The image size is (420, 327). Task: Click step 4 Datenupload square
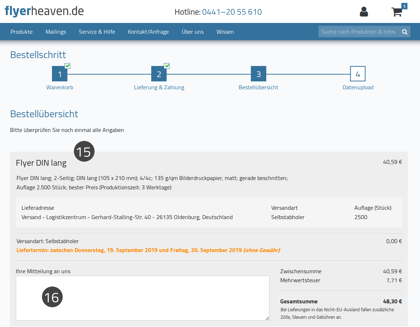358,74
